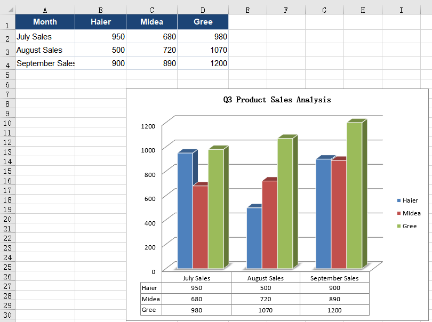Viewport: 432px width, 322px height.
Task: Select row 5 header
Action: pos(7,75)
